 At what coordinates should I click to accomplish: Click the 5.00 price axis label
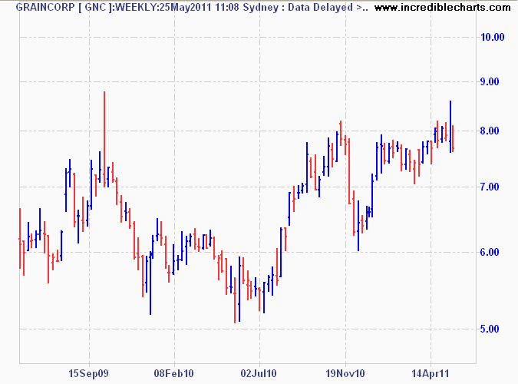click(490, 329)
